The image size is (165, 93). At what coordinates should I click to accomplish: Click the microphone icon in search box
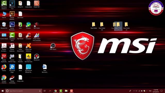40,91
